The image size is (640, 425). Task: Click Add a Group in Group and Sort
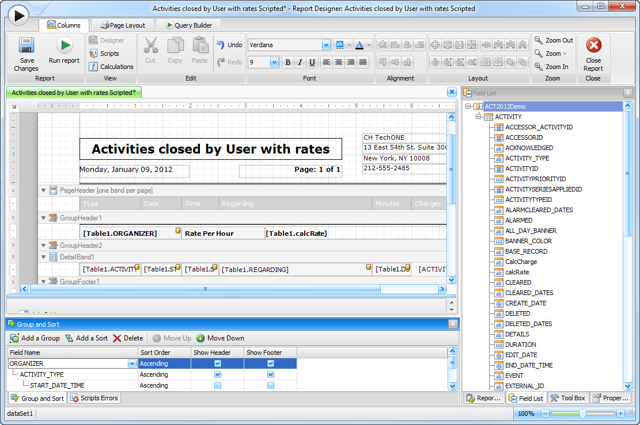[35, 338]
